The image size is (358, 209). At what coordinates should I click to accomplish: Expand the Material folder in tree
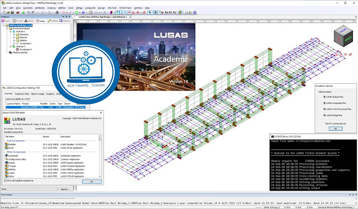(14, 37)
